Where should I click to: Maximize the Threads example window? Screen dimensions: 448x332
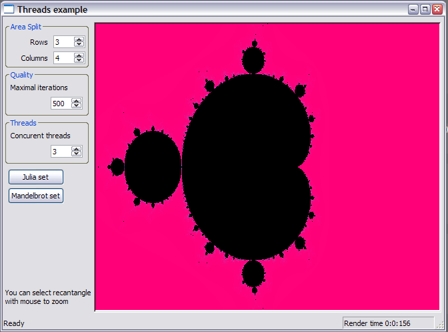pyautogui.click(x=425, y=9)
